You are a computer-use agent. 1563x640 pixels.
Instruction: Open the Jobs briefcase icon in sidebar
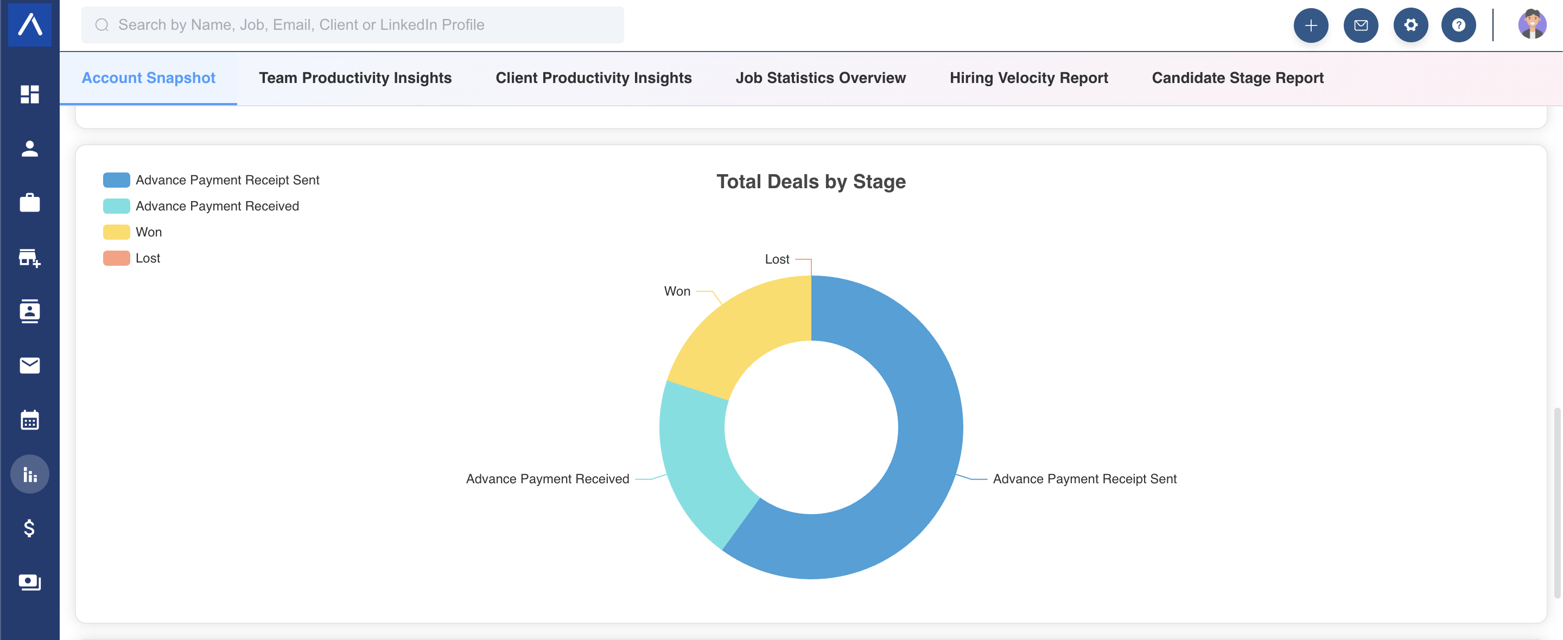pos(29,203)
